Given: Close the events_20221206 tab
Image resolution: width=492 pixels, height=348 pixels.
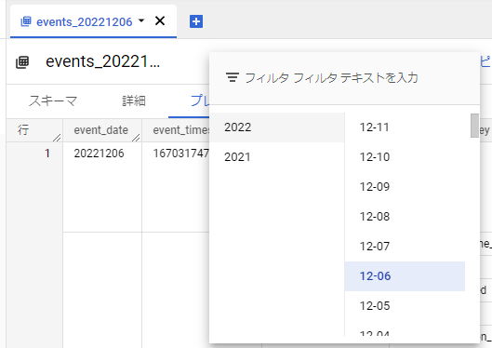Looking at the screenshot, I should 160,21.
